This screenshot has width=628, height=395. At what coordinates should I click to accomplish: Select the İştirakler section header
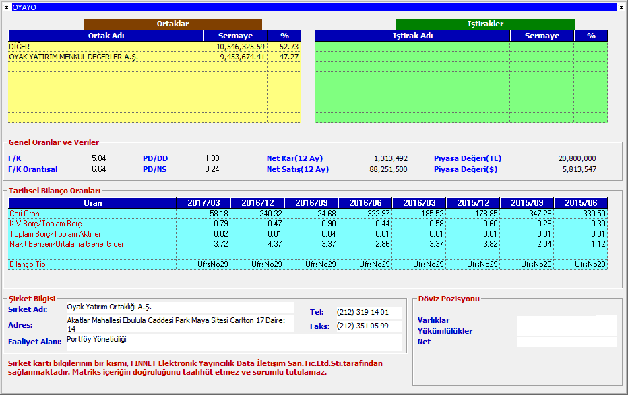pyautogui.click(x=485, y=24)
